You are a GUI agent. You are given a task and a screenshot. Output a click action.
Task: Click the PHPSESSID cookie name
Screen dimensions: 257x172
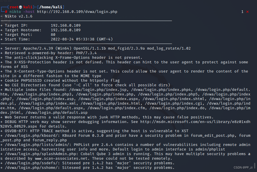click(x=31, y=81)
